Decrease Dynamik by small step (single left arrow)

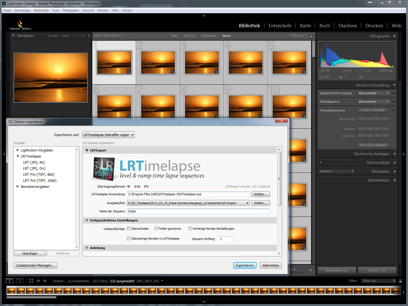tap(370, 136)
